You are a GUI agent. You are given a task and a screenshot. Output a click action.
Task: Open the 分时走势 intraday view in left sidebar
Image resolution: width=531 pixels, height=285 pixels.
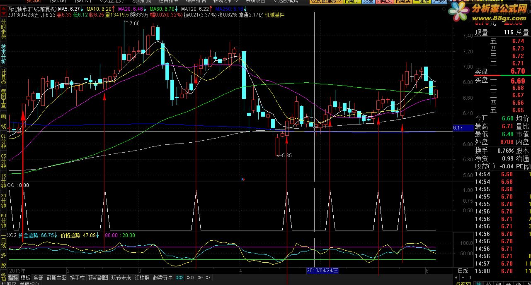point(3,29)
